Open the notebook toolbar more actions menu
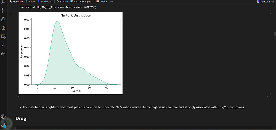The width and height of the screenshot is (276, 130). [x=112, y=2]
